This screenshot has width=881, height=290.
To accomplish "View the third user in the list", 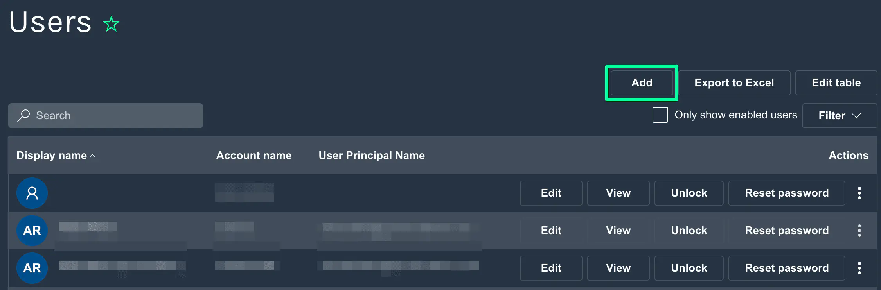I will click(618, 268).
